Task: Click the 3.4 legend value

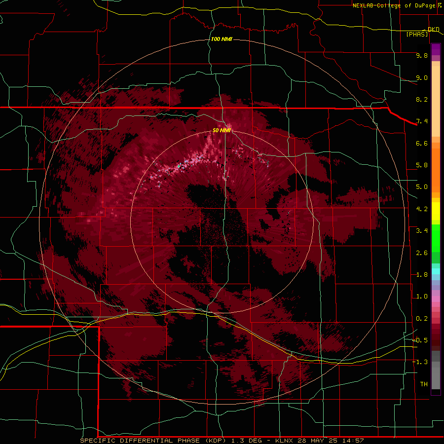Action: 422,231
